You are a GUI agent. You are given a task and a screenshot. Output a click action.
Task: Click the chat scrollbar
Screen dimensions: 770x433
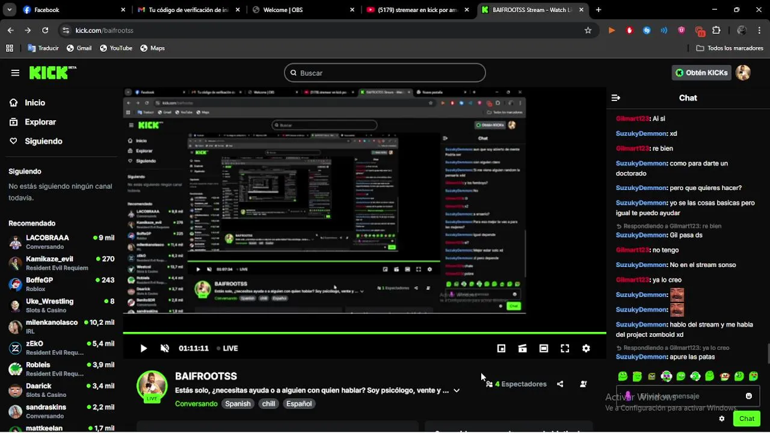768,352
